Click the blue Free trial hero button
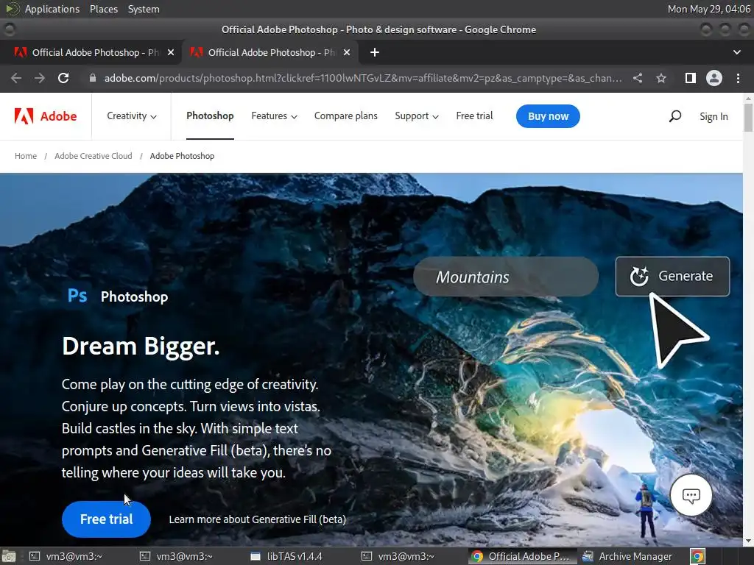The width and height of the screenshot is (754, 565). tap(106, 519)
